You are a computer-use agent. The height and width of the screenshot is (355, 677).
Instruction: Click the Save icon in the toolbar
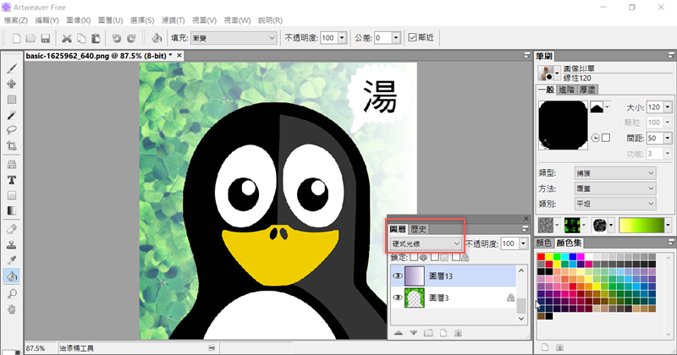click(44, 38)
